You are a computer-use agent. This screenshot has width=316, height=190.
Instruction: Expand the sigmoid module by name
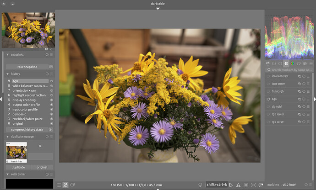click(277, 107)
